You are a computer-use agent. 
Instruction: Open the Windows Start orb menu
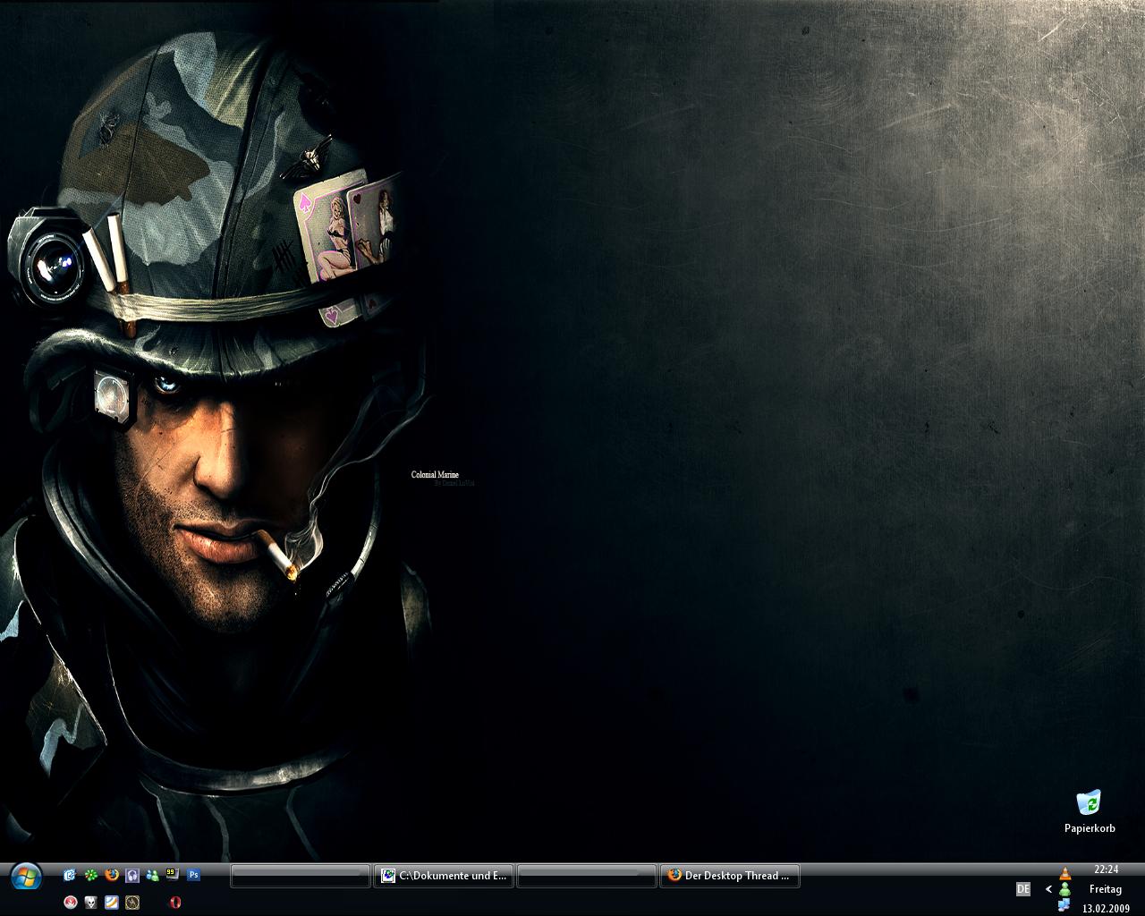[25, 877]
